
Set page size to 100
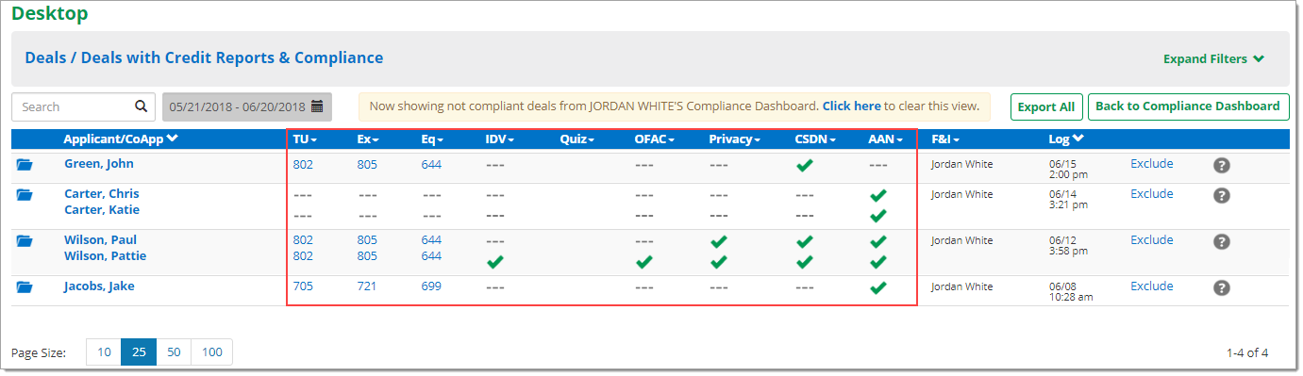(x=212, y=352)
